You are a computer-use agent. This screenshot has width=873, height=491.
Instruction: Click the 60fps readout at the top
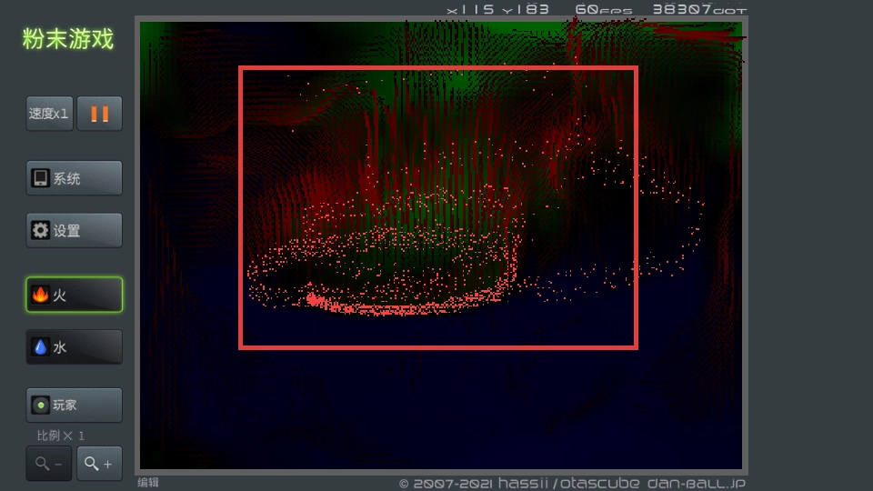603,9
